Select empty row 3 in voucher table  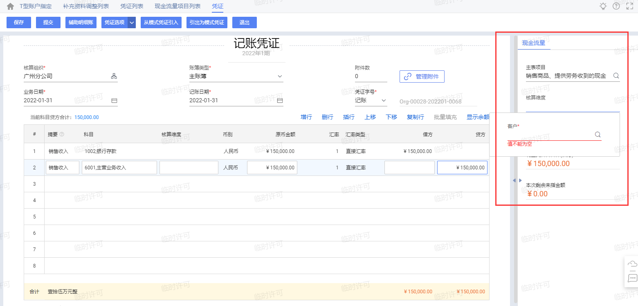(x=256, y=184)
